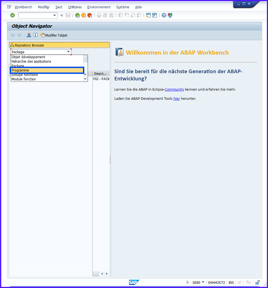This screenshot has height=288, width=268.
Task: Click the Display Object List icon
Action: point(29,35)
